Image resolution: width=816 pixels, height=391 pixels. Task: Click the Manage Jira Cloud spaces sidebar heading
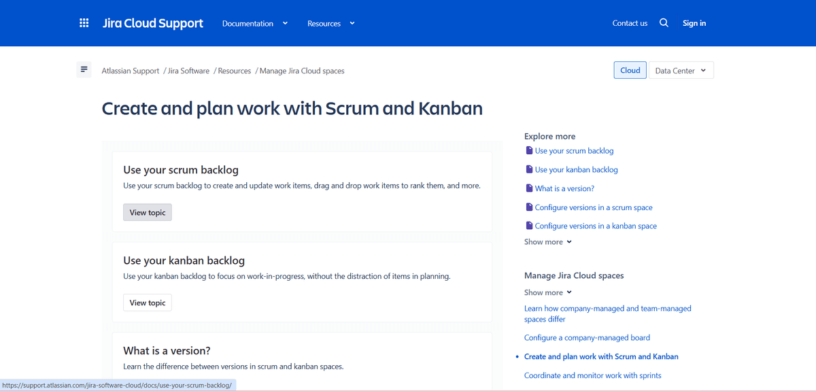coord(574,275)
